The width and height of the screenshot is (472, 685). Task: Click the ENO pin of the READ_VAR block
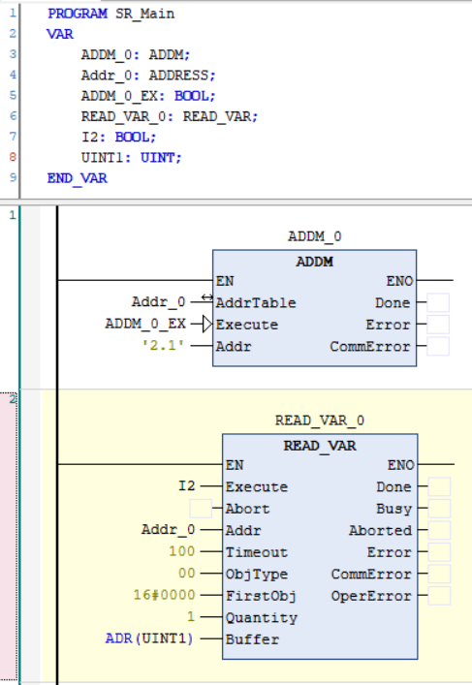pos(400,465)
